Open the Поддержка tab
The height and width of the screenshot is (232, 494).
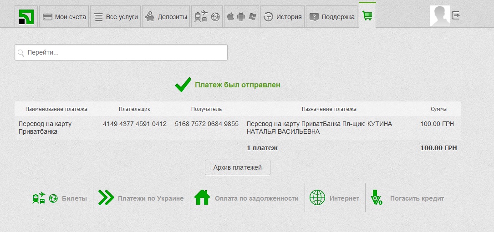pos(331,17)
